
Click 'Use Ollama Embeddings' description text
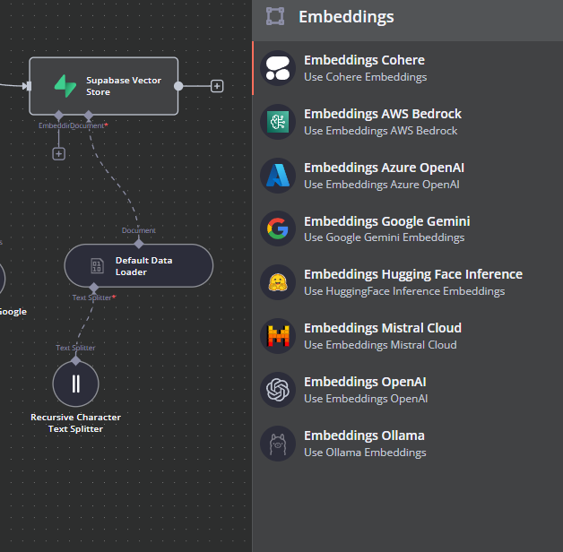coord(365,453)
